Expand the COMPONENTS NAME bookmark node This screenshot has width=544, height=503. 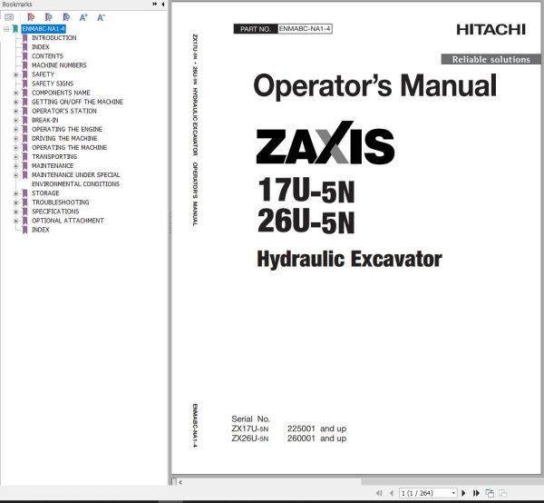[x=15, y=93]
